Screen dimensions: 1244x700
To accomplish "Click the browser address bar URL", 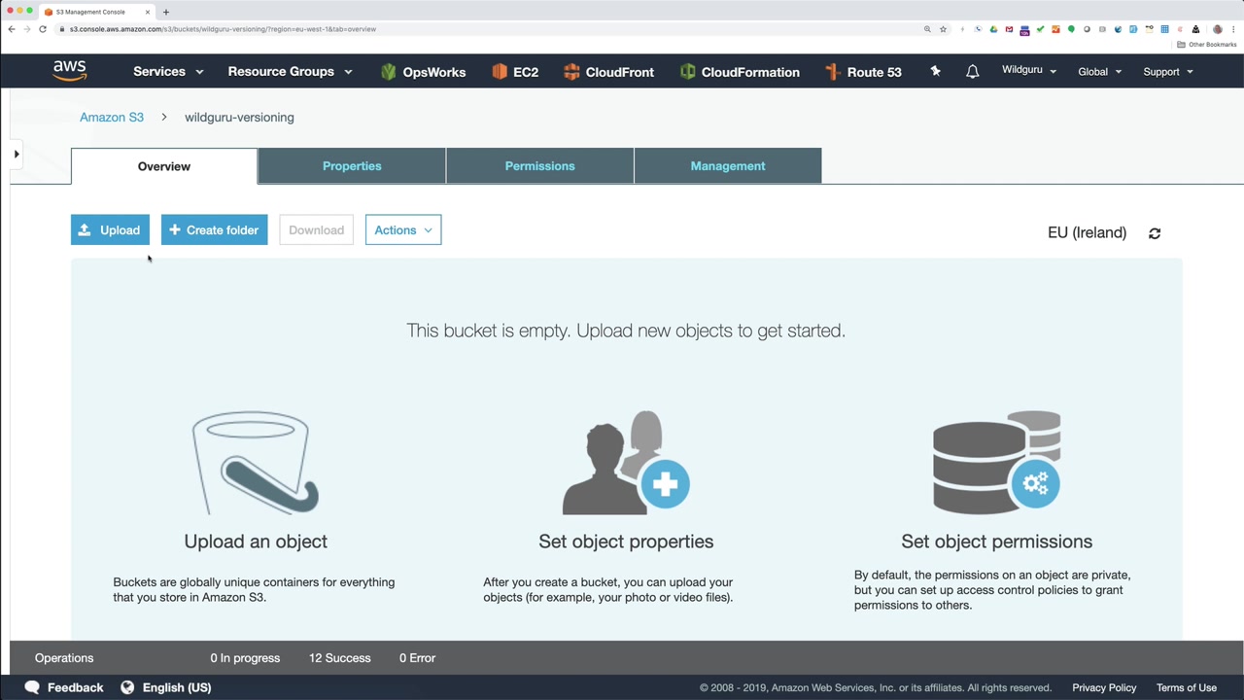I will click(223, 29).
